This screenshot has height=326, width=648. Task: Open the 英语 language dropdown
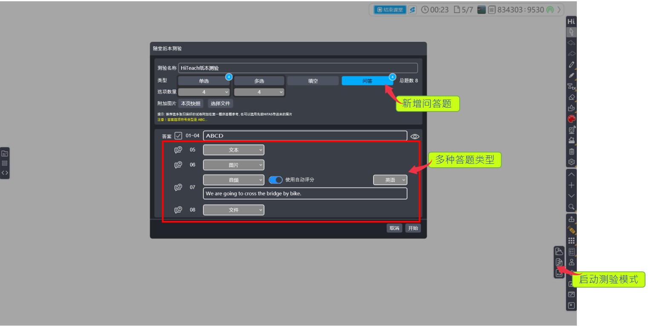390,180
